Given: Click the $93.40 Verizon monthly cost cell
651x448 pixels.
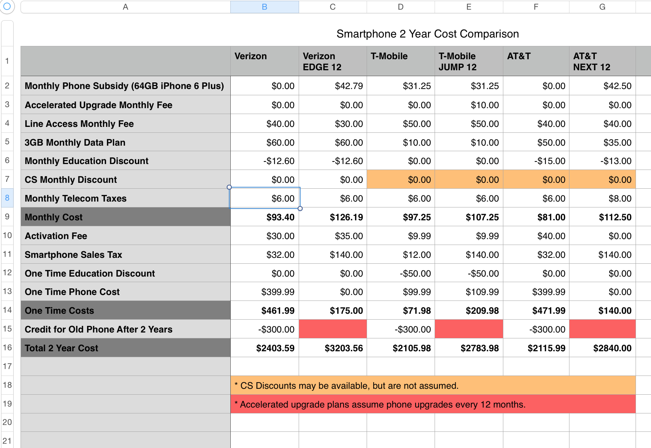Looking at the screenshot, I should [x=265, y=217].
